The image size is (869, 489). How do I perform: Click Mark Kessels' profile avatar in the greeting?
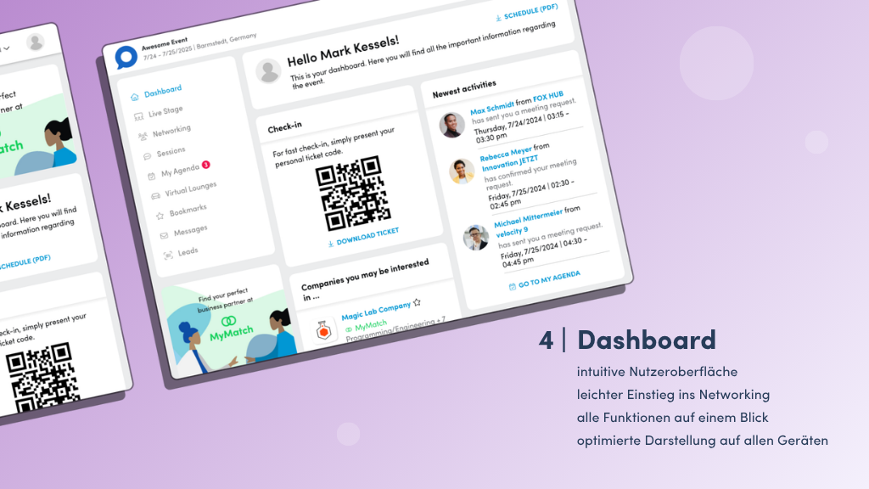pyautogui.click(x=269, y=71)
